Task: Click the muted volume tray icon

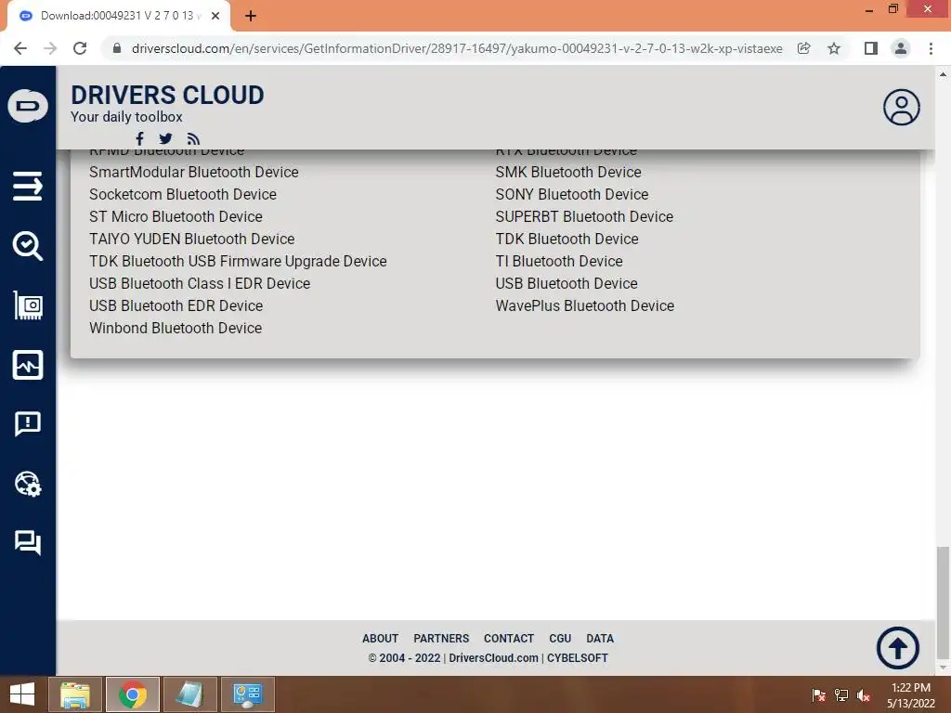Action: pyautogui.click(x=864, y=695)
